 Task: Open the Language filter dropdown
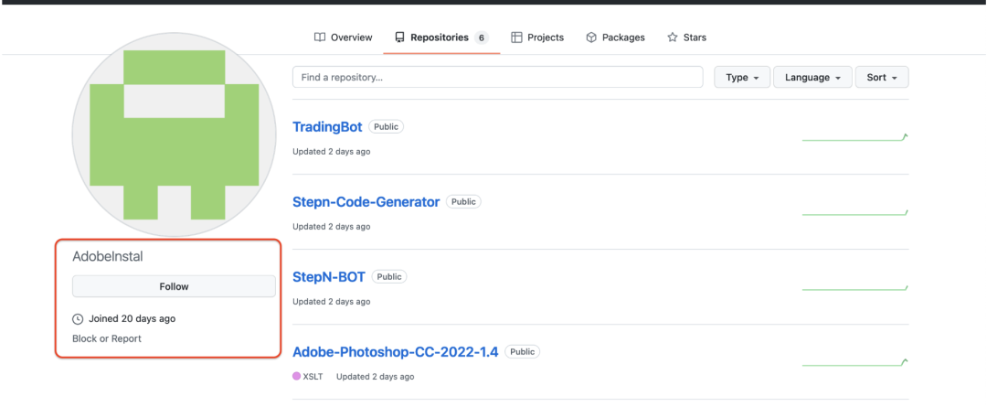tap(812, 78)
